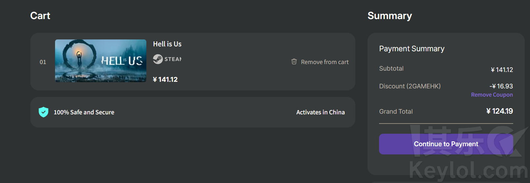
Task: Click the Summary heading
Action: (390, 16)
